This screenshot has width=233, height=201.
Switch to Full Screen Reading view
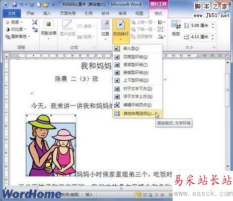(x=144, y=195)
